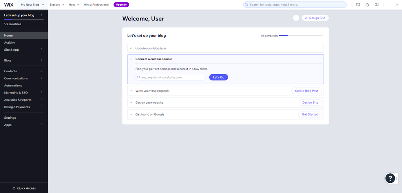
Task: Open Settings in the sidebar
Action: pos(10,118)
